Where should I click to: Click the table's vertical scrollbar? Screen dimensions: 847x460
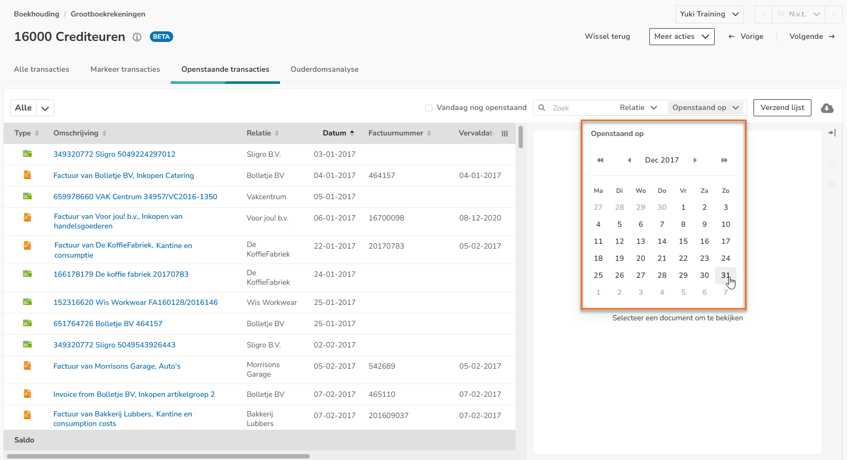521,137
